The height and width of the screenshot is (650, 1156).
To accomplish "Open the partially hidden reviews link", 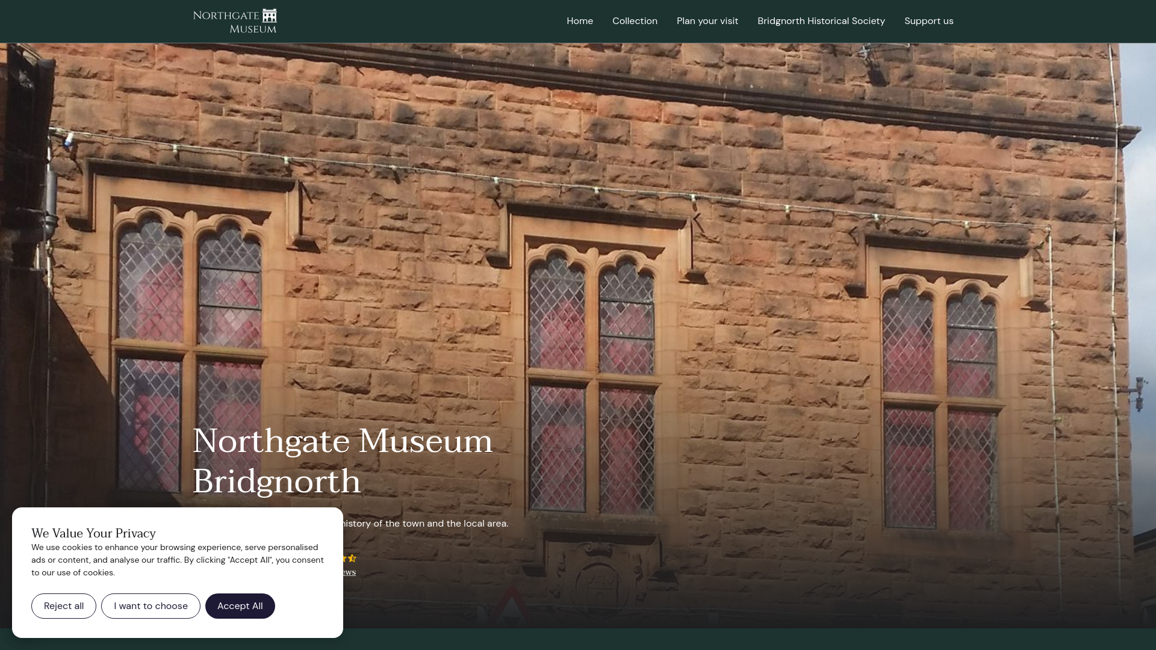I will pos(349,572).
